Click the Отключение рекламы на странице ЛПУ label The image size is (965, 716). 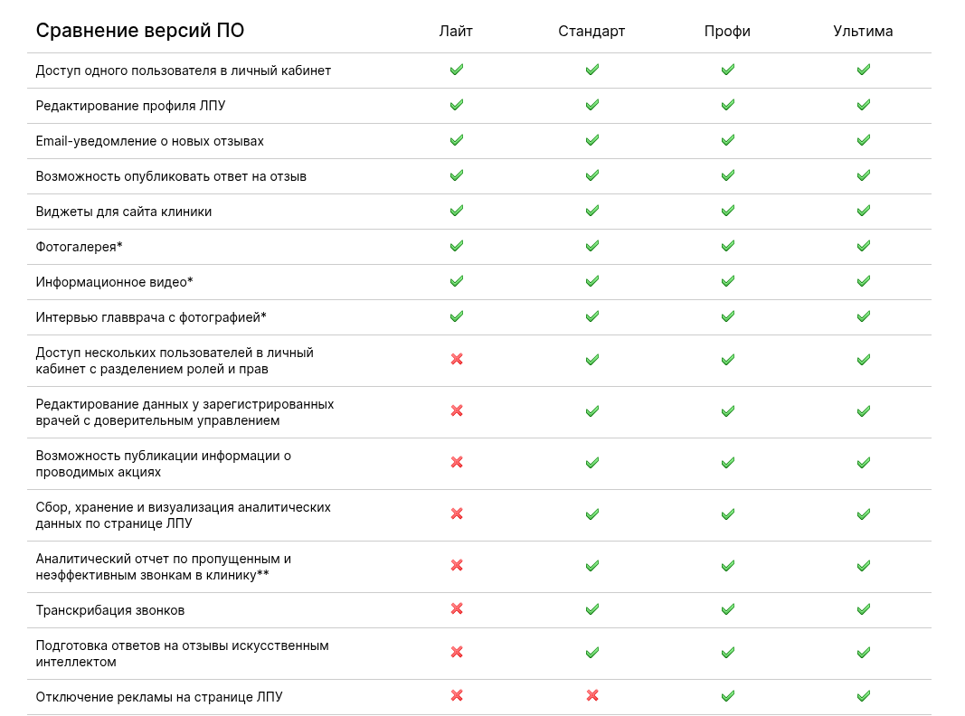click(159, 697)
